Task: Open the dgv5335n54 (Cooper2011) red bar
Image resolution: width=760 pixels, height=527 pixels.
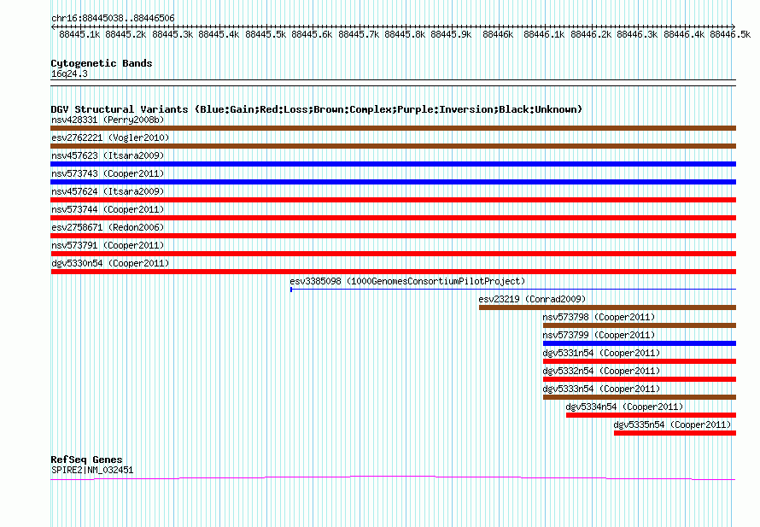Action: (675, 433)
